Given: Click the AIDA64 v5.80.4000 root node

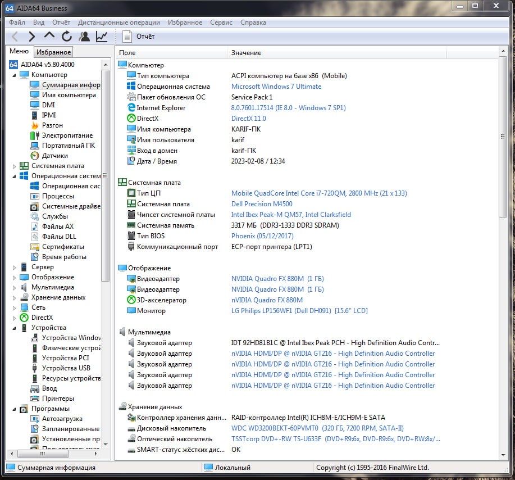Looking at the screenshot, I should pyautogui.click(x=47, y=65).
